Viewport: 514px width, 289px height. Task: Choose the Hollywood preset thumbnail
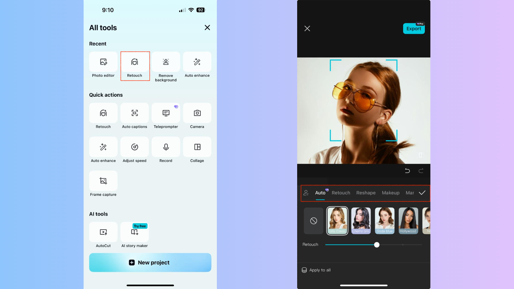pos(408,221)
